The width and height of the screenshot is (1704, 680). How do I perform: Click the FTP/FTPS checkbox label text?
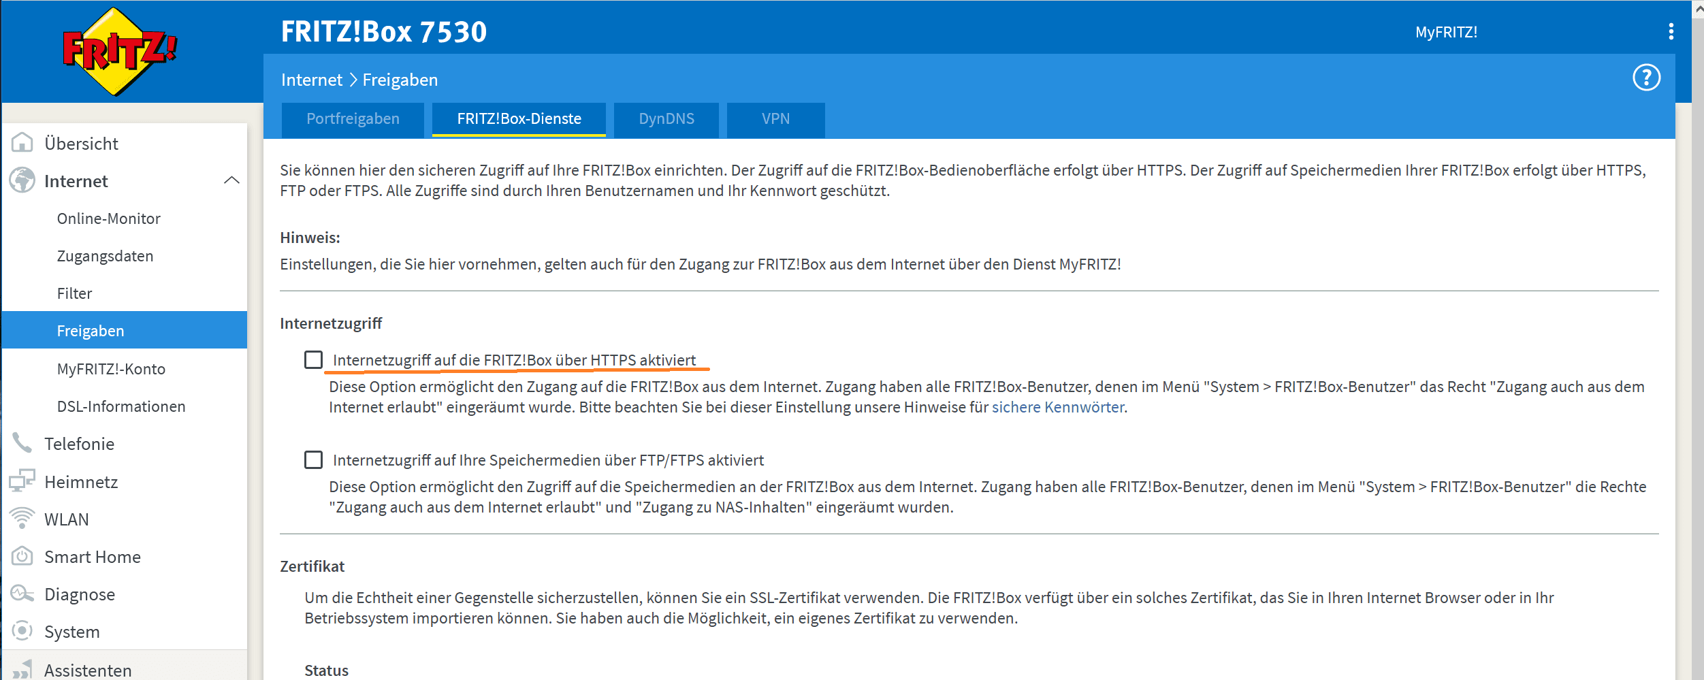coord(548,460)
